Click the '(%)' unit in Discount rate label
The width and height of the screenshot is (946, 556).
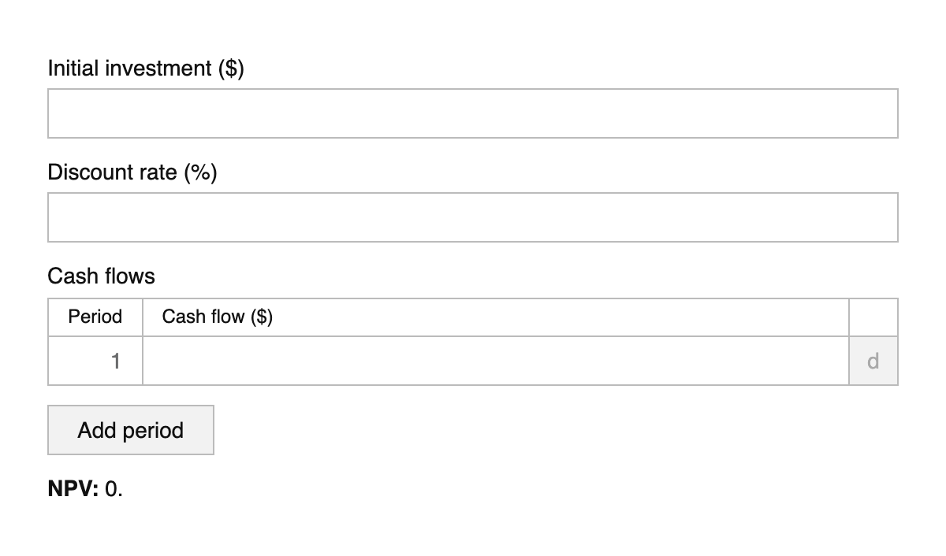[x=201, y=172]
